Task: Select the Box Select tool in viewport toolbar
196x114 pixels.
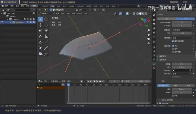Action: pos(40,19)
